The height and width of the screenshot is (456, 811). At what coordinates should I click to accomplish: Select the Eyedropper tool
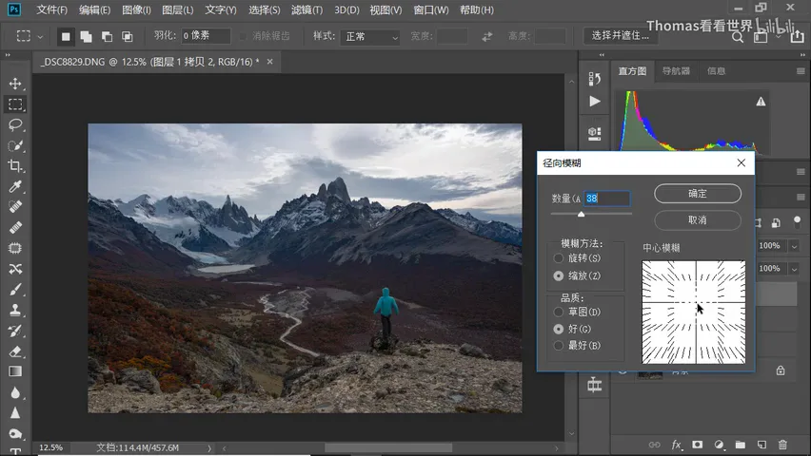tap(15, 186)
